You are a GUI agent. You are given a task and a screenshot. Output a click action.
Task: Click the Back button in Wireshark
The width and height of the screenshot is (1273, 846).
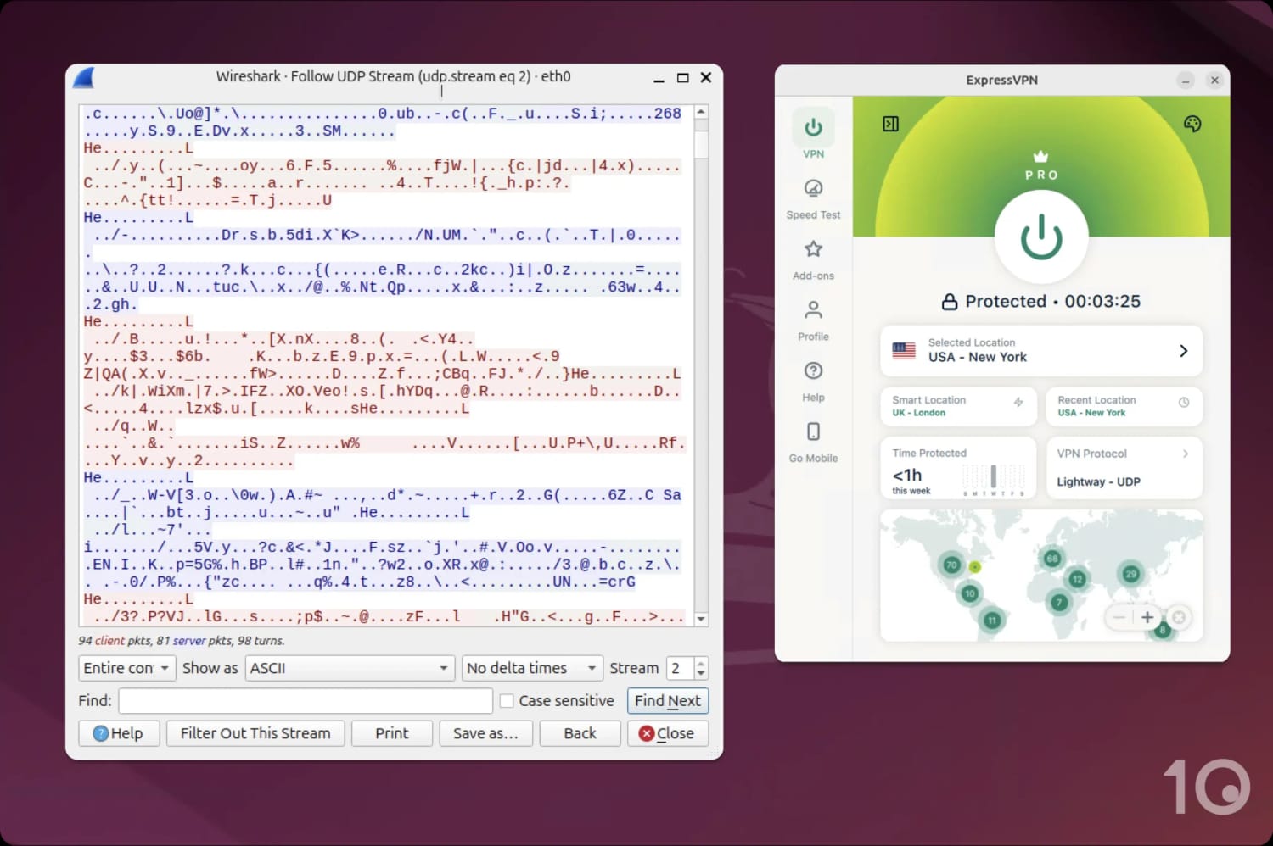[580, 733]
